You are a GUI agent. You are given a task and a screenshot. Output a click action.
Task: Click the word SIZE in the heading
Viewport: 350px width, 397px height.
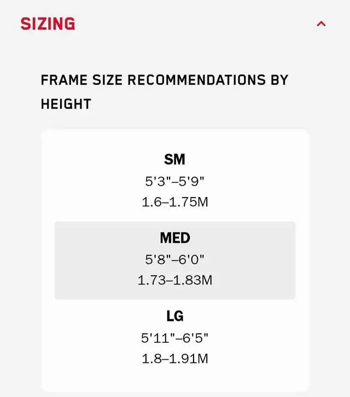click(x=108, y=80)
